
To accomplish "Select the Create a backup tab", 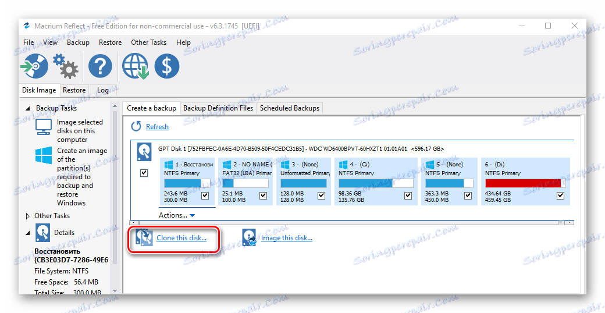I will coord(152,108).
